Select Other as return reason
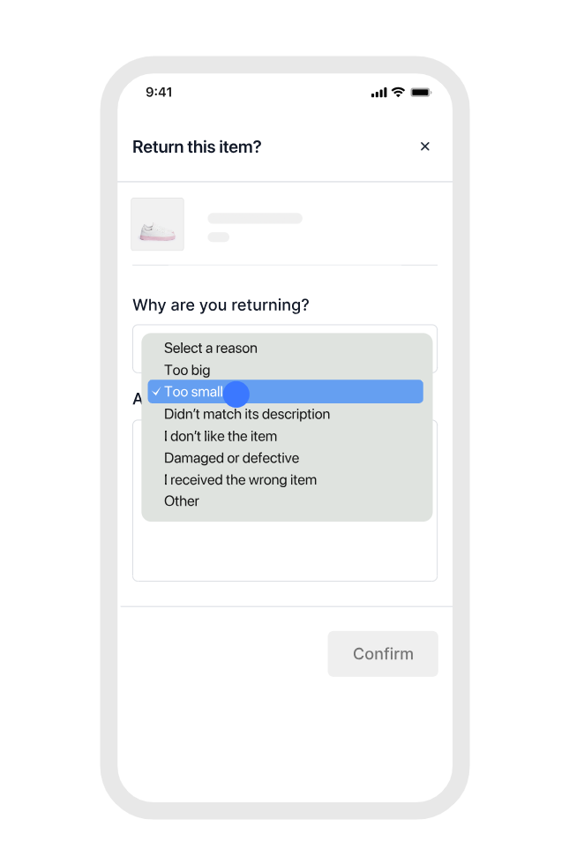The width and height of the screenshot is (569, 857). click(x=182, y=501)
